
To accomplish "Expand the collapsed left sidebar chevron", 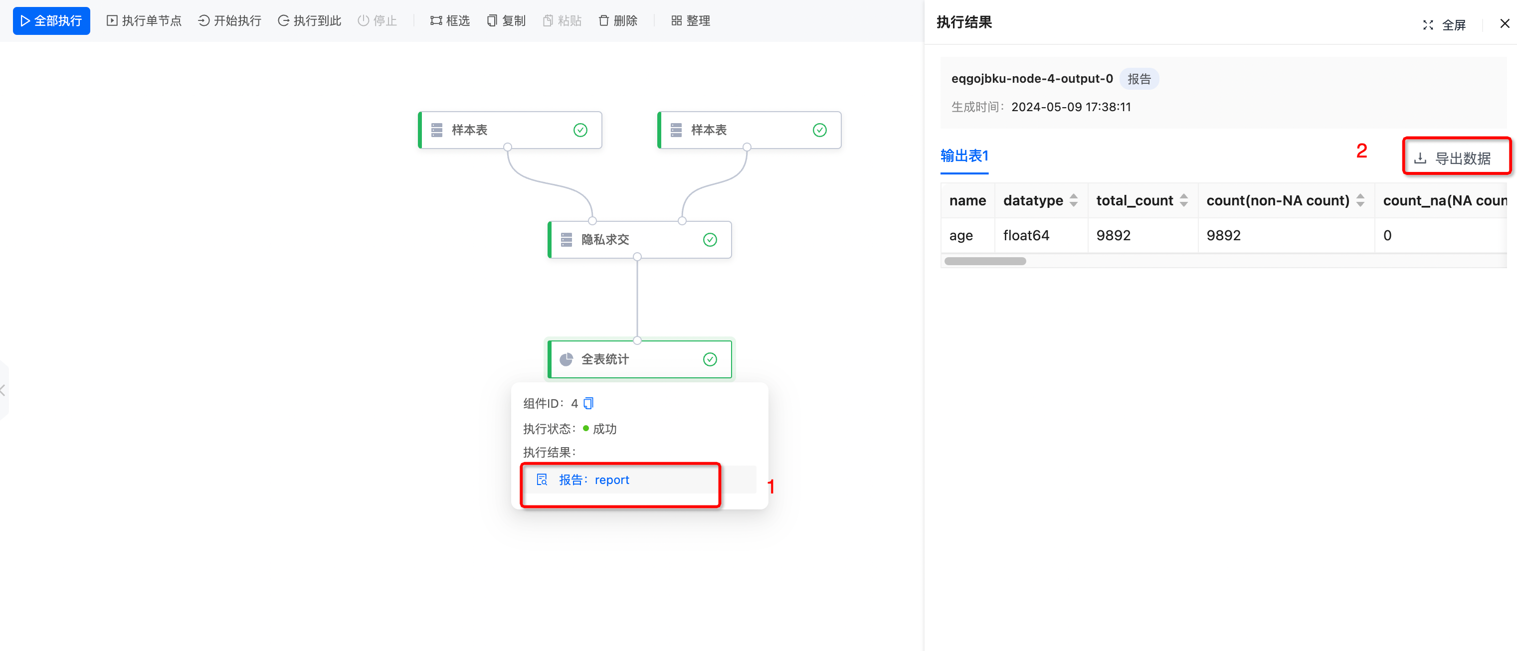I will point(3,390).
